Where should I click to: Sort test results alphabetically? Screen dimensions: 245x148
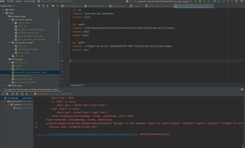coord(13,94)
